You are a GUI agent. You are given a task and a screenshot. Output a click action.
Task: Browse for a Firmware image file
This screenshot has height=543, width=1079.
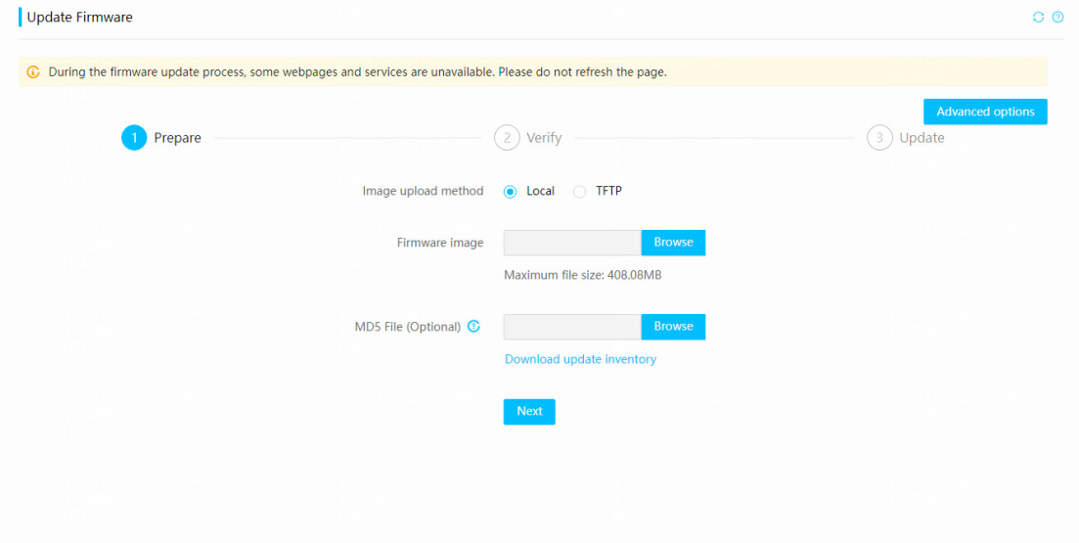673,243
